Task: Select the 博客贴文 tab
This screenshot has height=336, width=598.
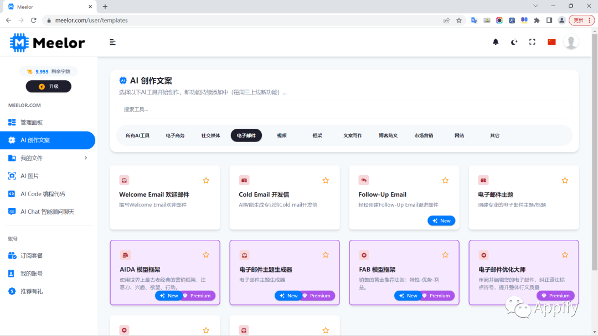Action: point(388,135)
